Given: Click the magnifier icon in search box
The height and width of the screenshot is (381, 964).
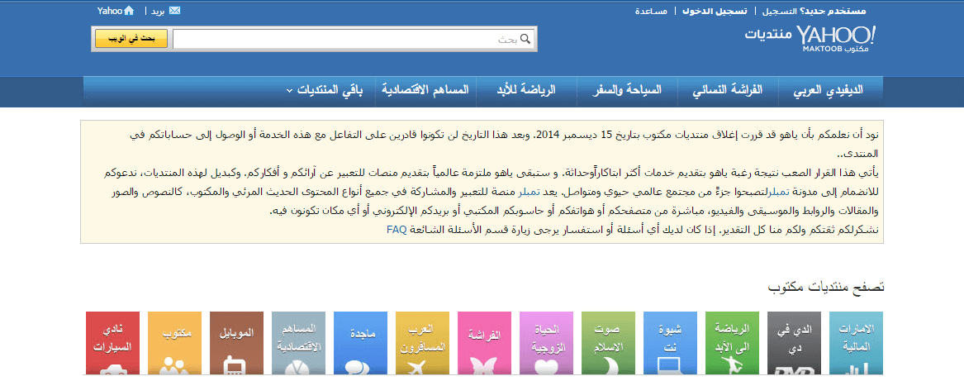Looking at the screenshot, I should (x=525, y=39).
